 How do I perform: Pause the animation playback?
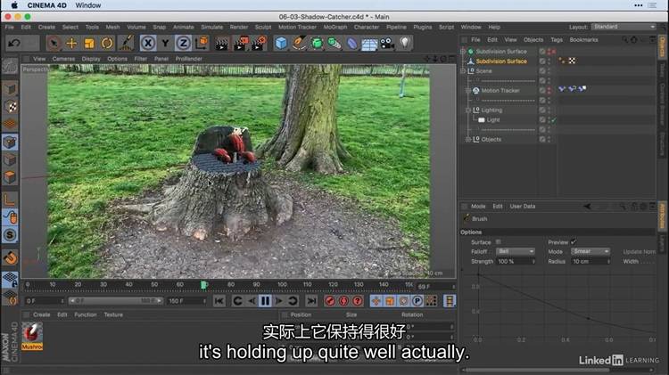pyautogui.click(x=265, y=301)
